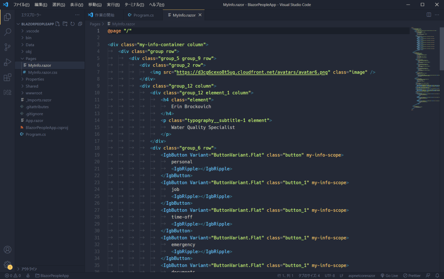Viewport: 444px width, 279px height.
Task: Switch to the 作業の開始 tab
Action: coord(105,15)
